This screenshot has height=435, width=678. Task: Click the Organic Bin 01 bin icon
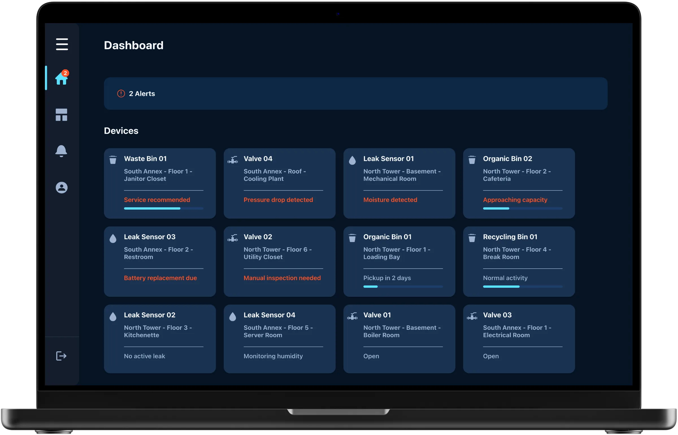353,238
